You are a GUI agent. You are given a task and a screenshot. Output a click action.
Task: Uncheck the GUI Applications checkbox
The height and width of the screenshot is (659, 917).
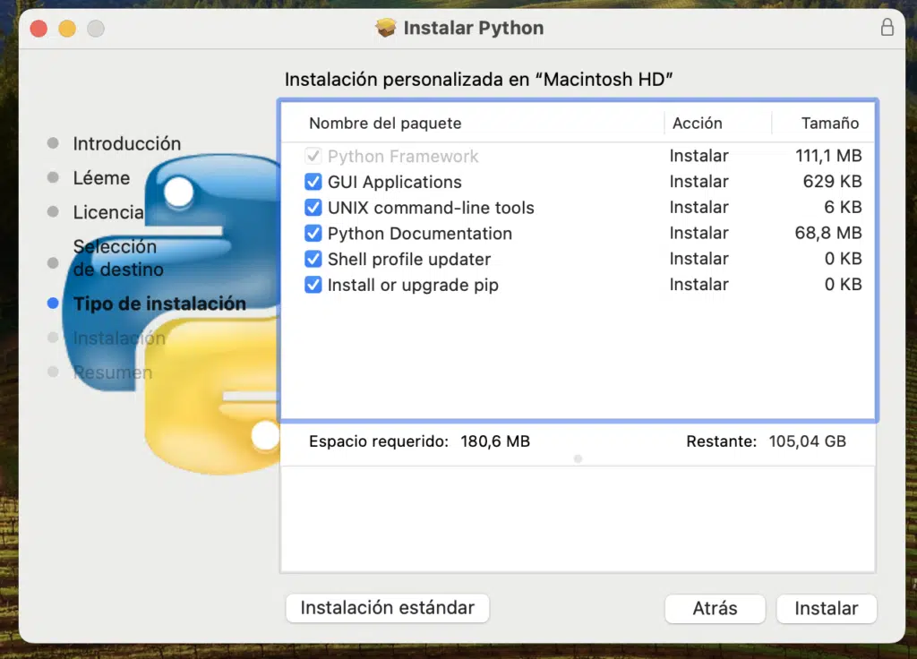(313, 182)
